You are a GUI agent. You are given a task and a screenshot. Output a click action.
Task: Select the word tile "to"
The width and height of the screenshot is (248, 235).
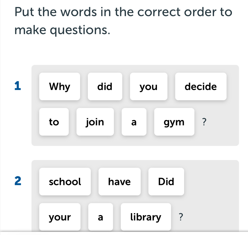coord(54,122)
